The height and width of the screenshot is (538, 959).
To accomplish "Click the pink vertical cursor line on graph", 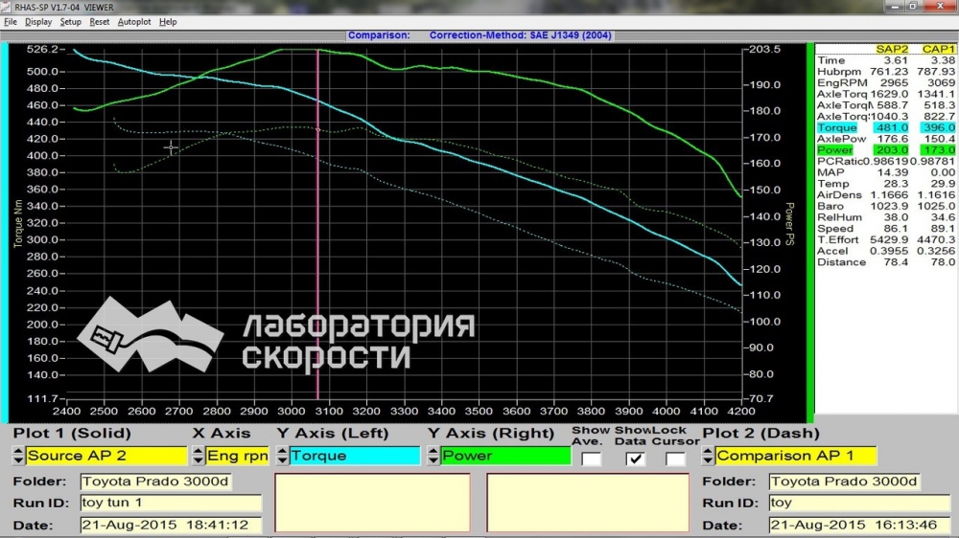I will 317,239.
